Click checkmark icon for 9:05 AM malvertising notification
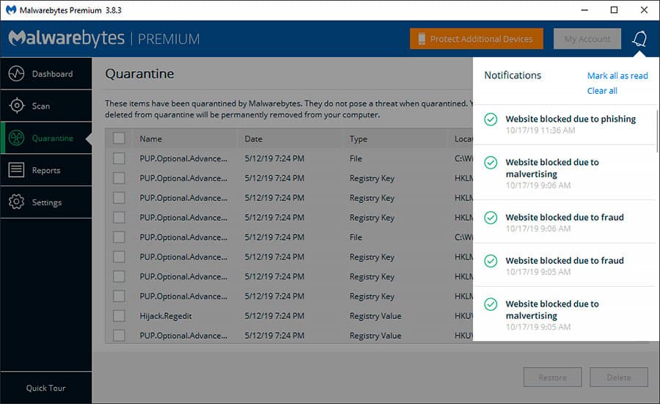Viewport: 660px width, 404px height. tap(491, 304)
